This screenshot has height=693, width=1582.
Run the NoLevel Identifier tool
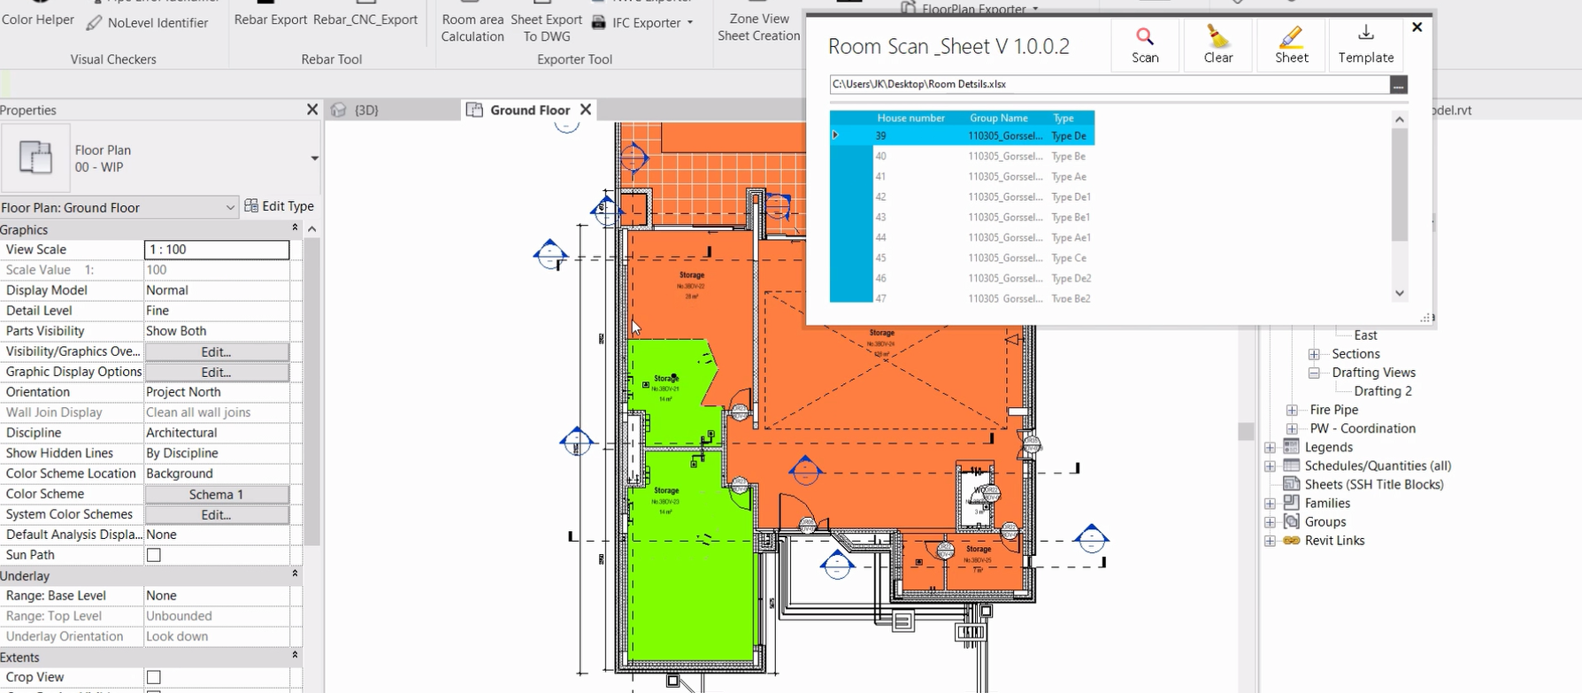point(147,23)
